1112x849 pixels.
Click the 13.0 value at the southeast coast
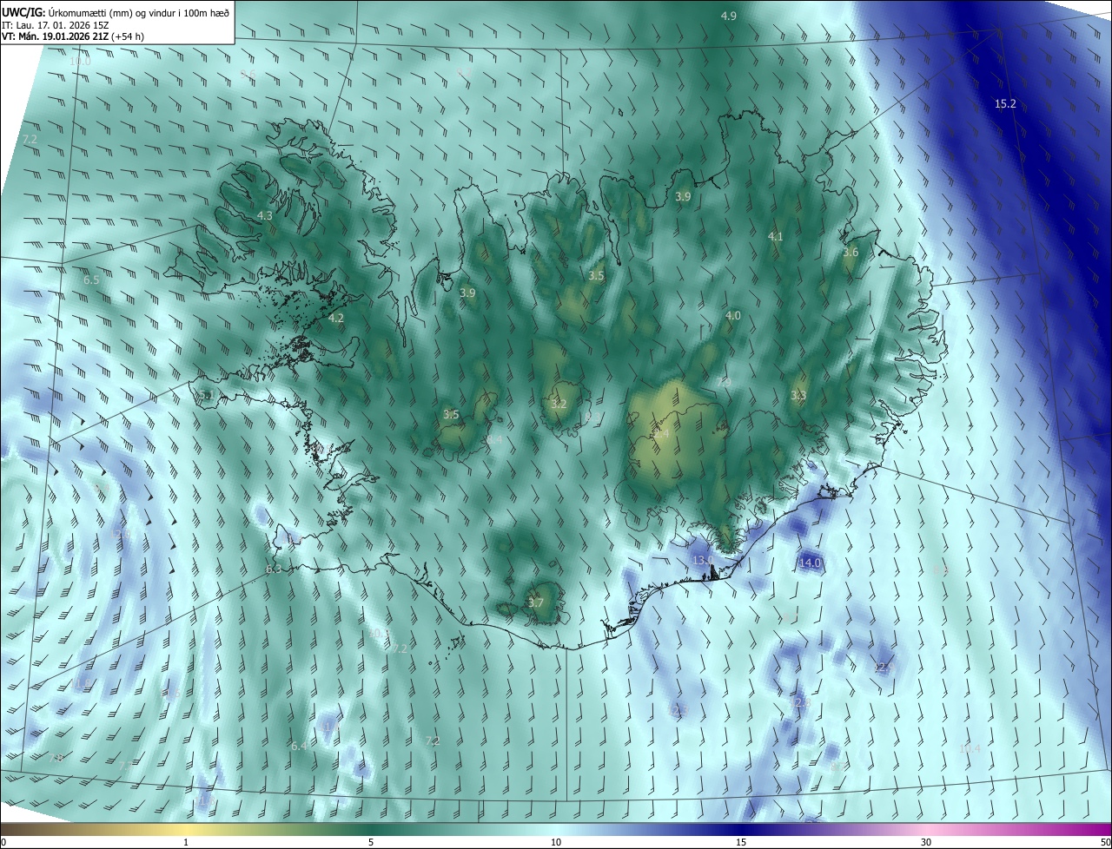pyautogui.click(x=702, y=561)
